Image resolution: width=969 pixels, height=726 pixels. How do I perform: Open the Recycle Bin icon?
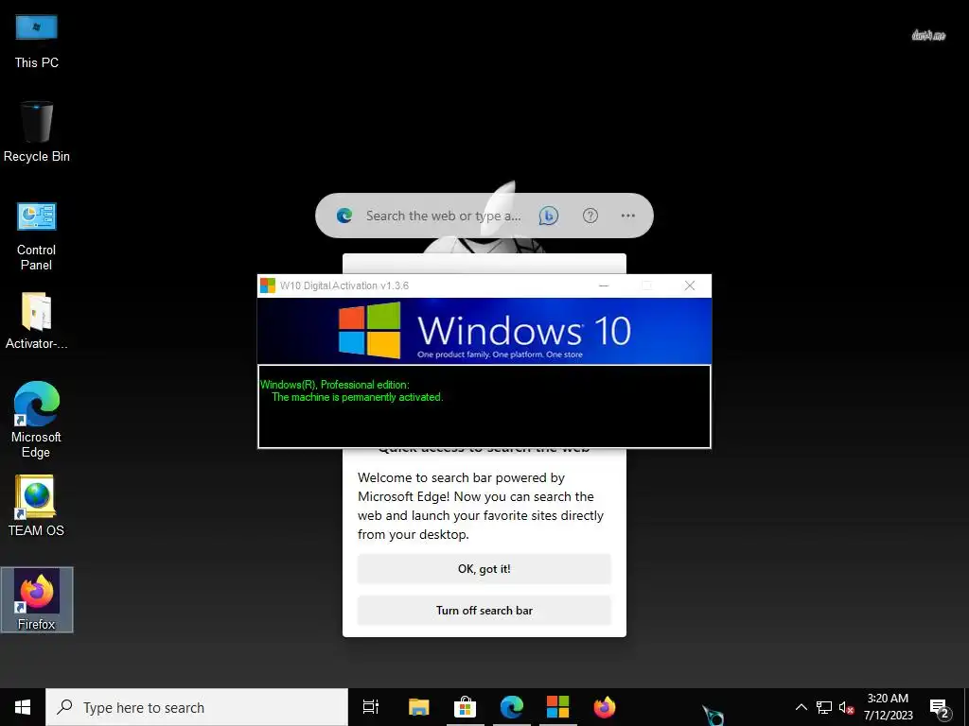tap(37, 132)
